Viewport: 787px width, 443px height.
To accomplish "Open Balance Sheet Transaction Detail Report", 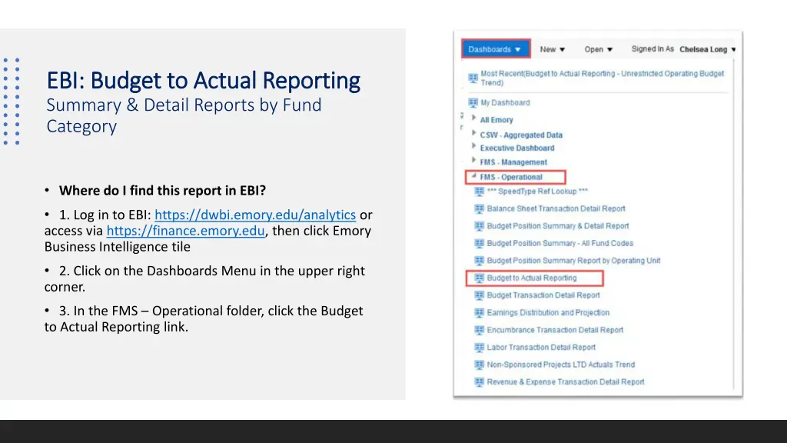I will pyautogui.click(x=556, y=209).
